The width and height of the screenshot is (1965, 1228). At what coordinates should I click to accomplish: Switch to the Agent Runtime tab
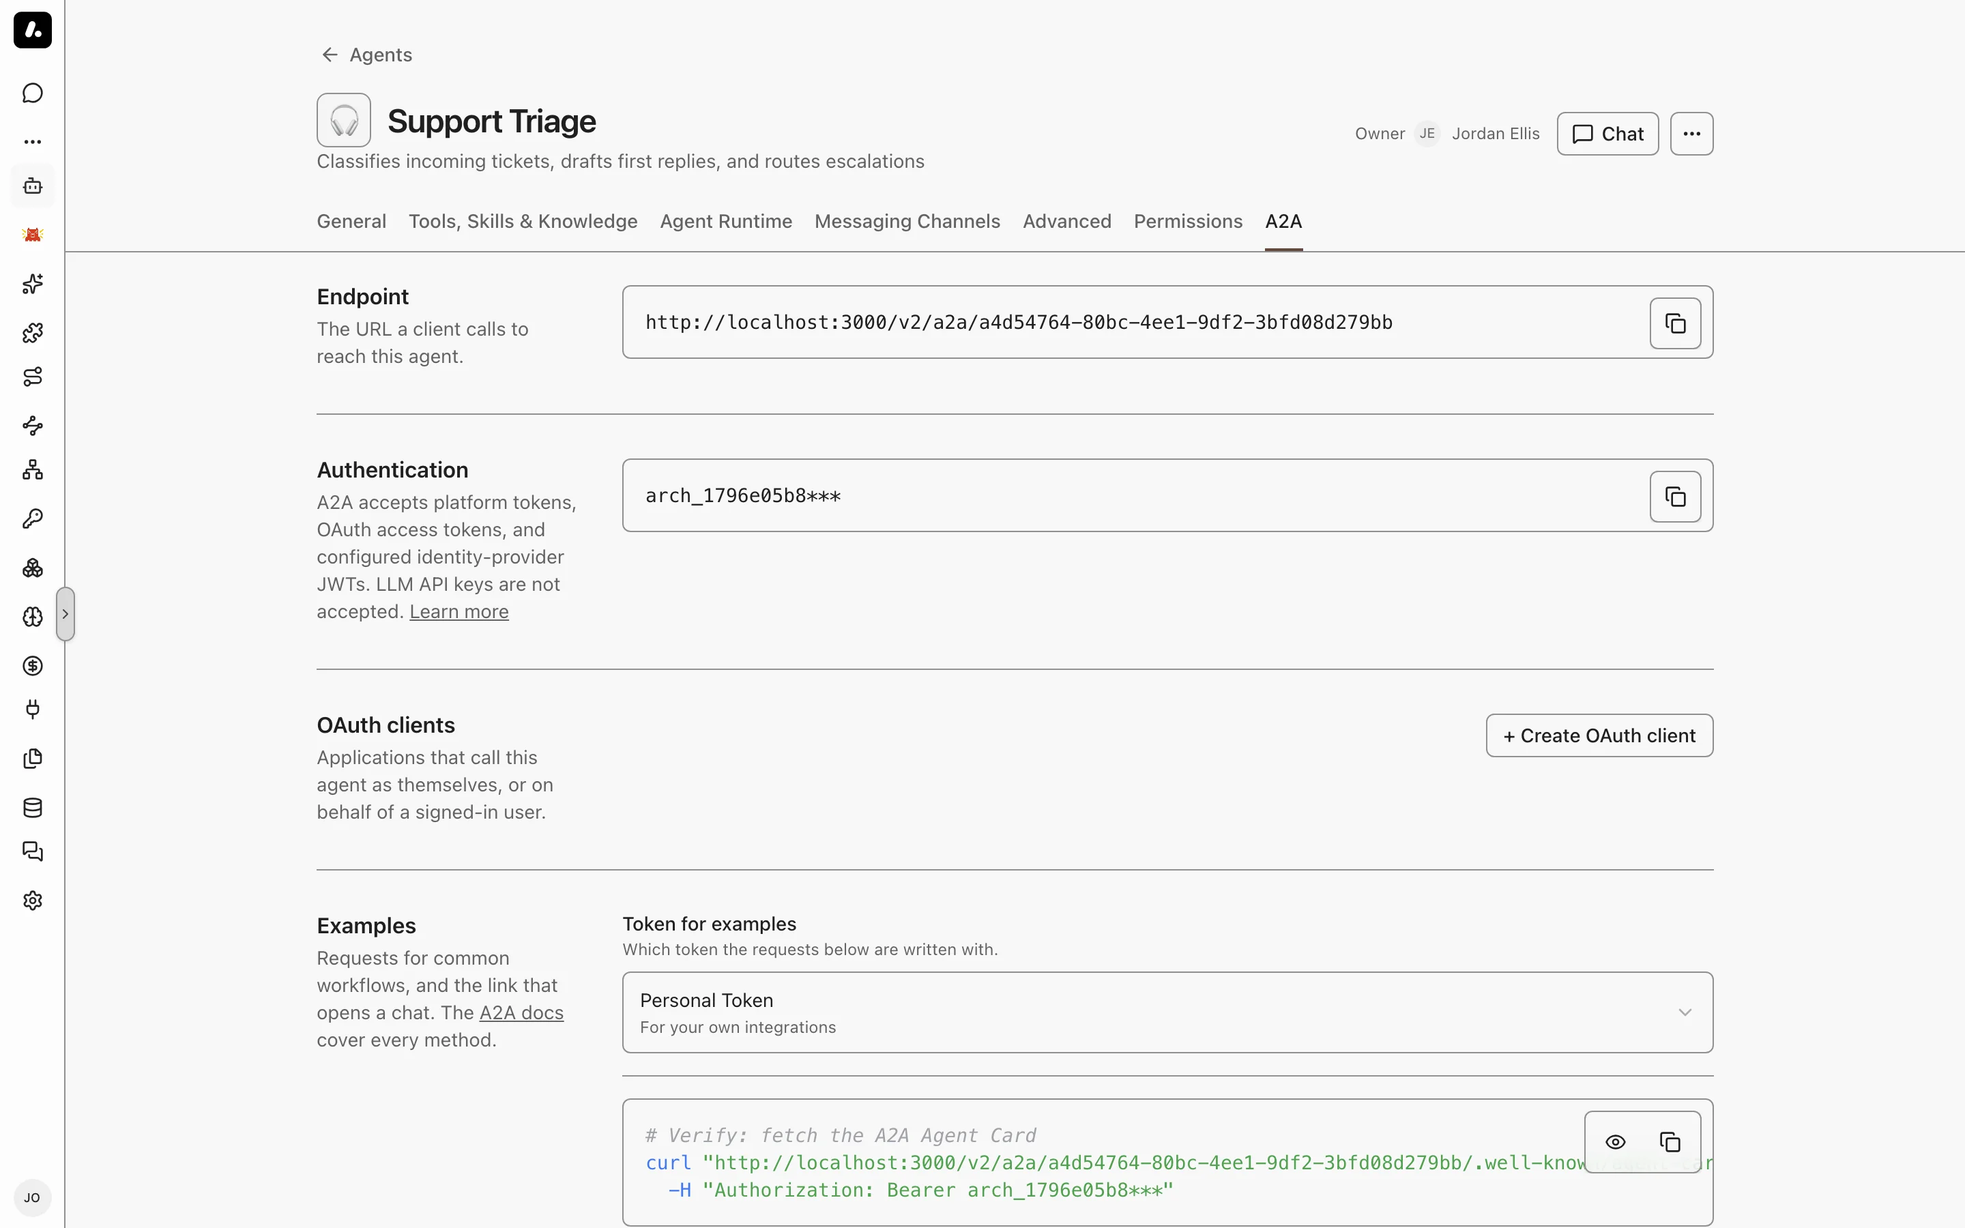pos(726,222)
